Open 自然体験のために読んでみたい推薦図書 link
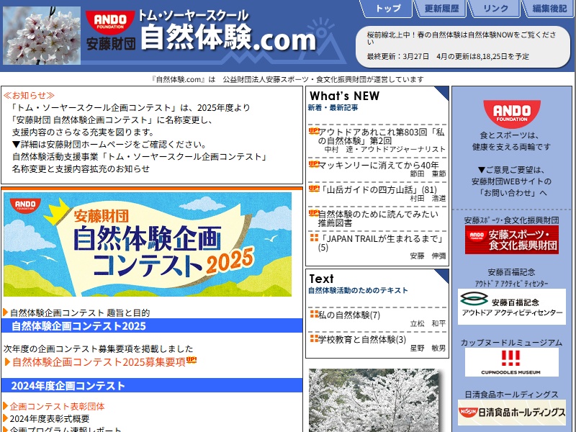The image size is (576, 432). click(379, 218)
